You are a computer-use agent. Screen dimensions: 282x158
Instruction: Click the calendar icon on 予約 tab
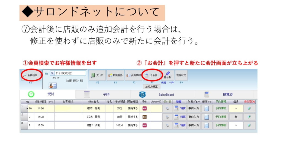[87, 94]
